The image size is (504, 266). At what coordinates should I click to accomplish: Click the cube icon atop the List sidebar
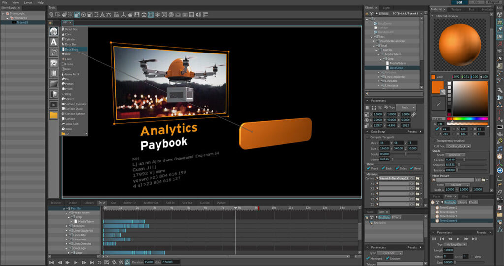500,15
